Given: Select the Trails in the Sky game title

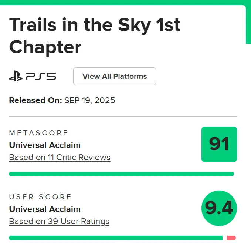Looking at the screenshot, I should point(95,36).
